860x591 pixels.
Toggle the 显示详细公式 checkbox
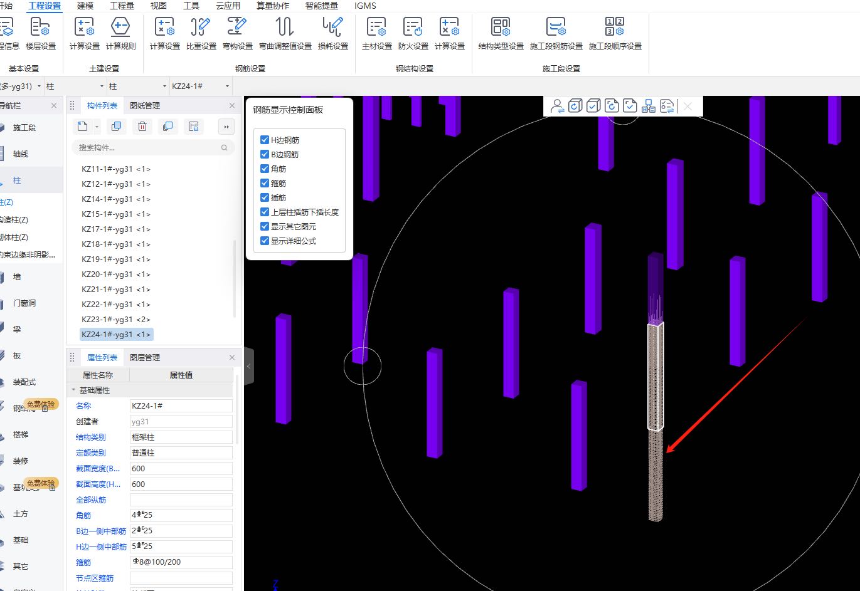point(265,241)
